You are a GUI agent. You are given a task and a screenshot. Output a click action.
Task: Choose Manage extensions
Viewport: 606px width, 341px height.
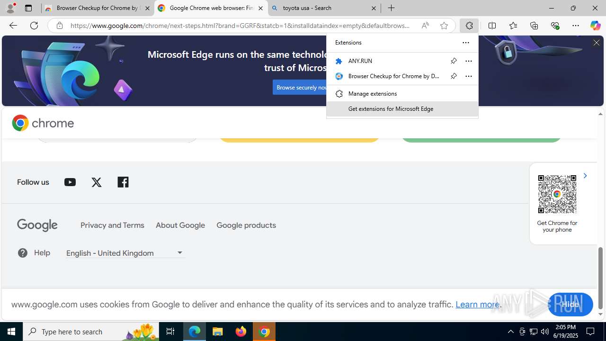click(x=402, y=93)
